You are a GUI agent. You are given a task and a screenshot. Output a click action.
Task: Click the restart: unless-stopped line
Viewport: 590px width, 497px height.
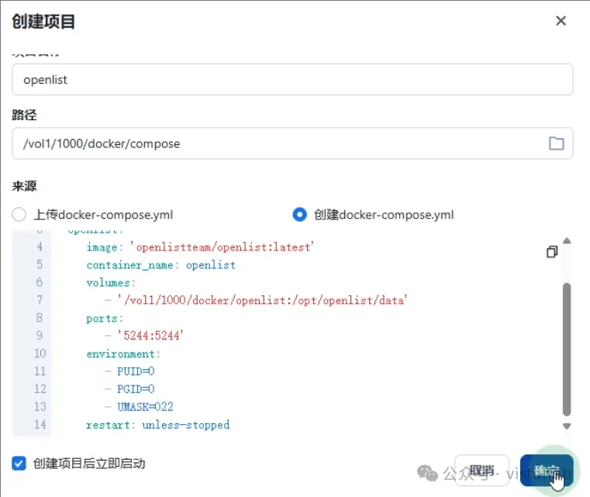click(x=157, y=425)
